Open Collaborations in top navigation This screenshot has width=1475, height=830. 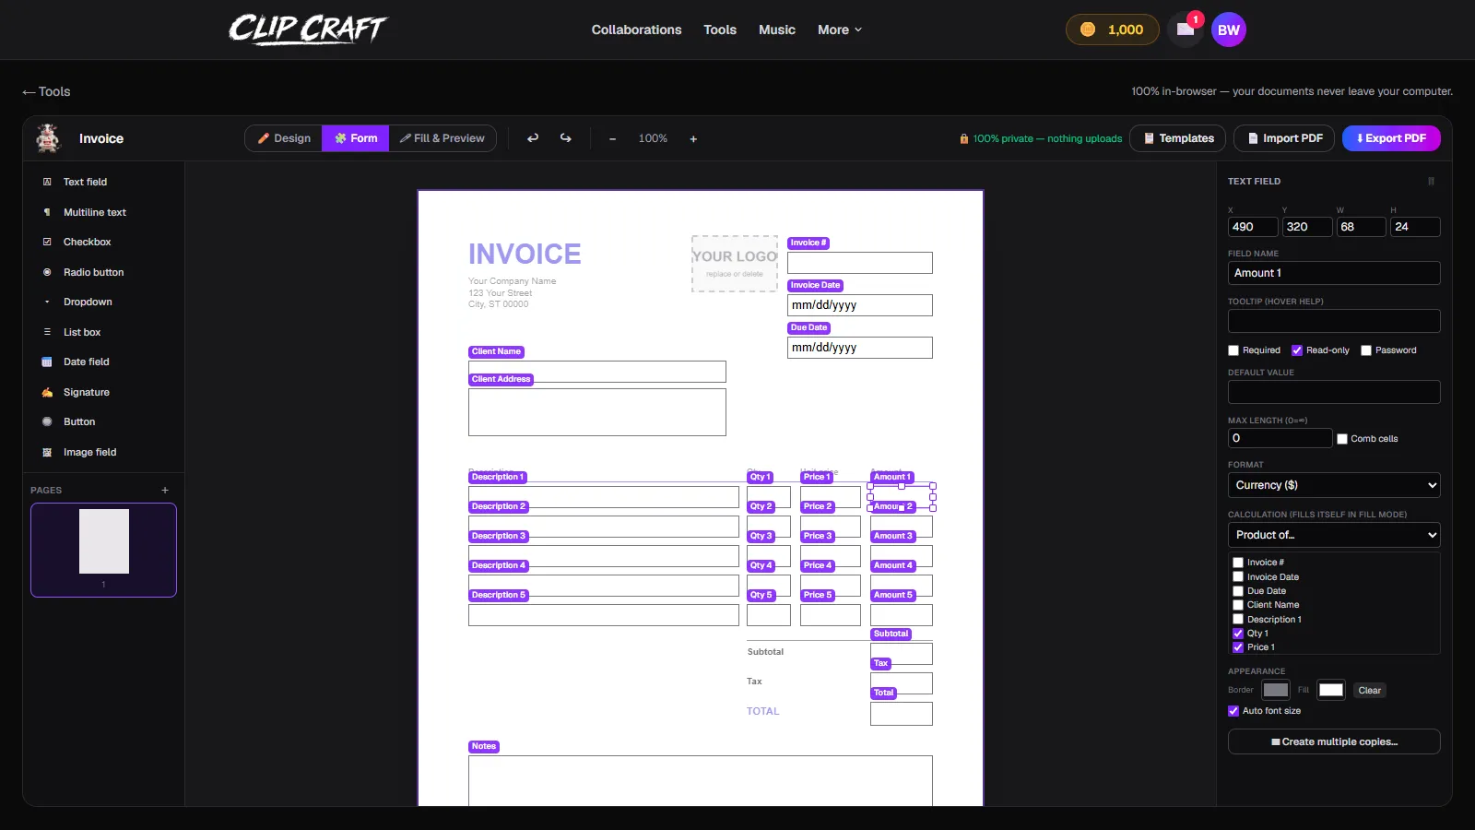pos(637,30)
